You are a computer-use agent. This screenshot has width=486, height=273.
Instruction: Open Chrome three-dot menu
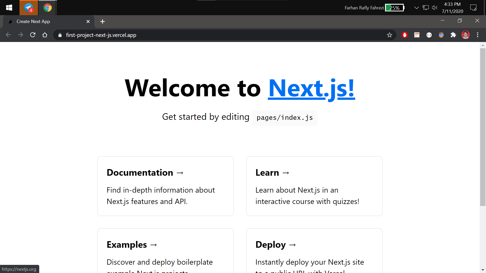478,35
